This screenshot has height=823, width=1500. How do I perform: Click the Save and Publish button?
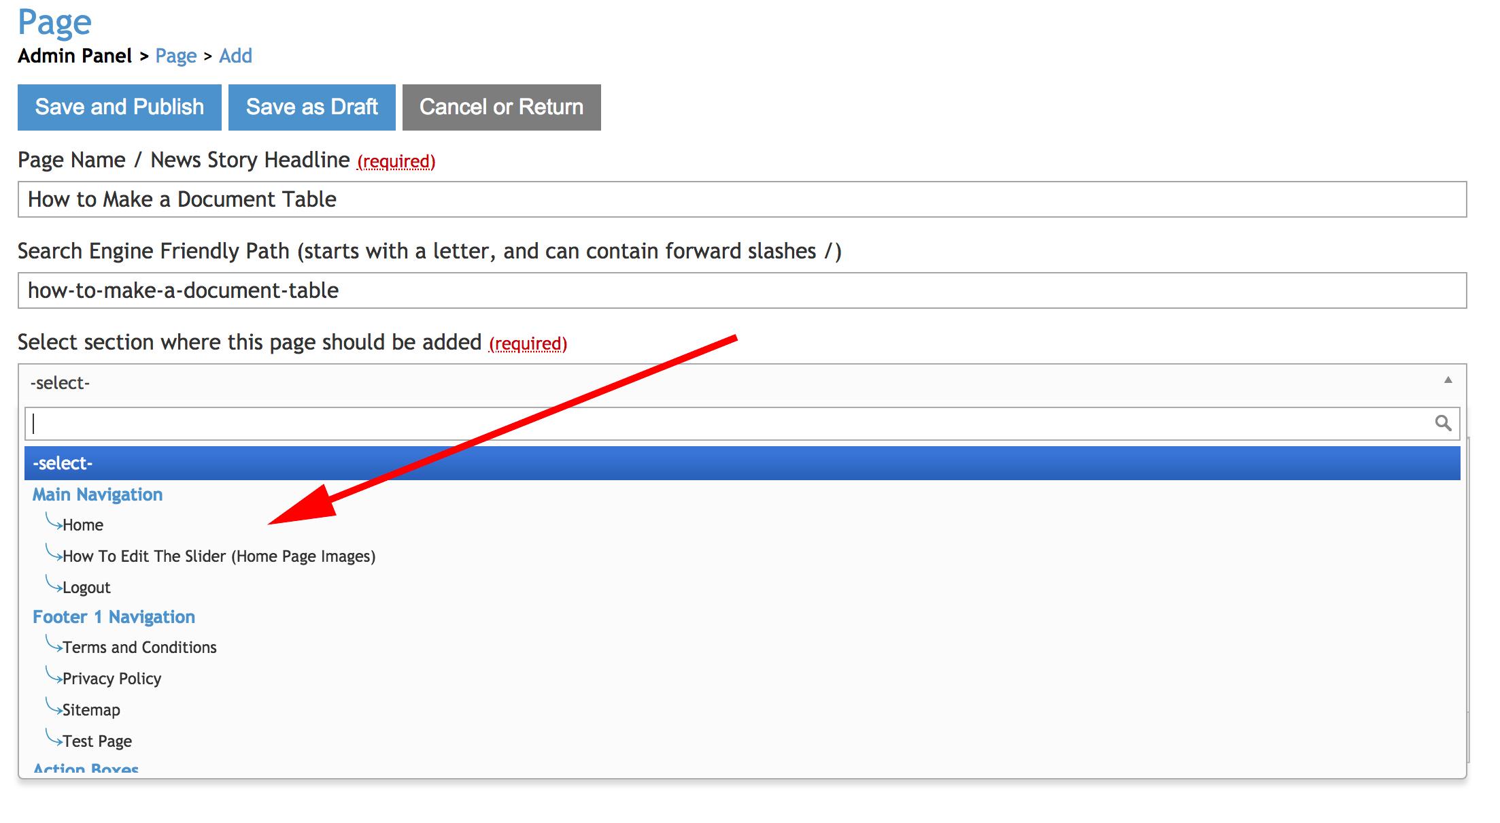click(x=119, y=107)
